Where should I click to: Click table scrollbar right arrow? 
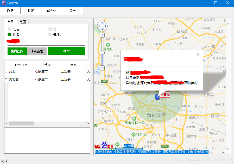[x=88, y=124]
